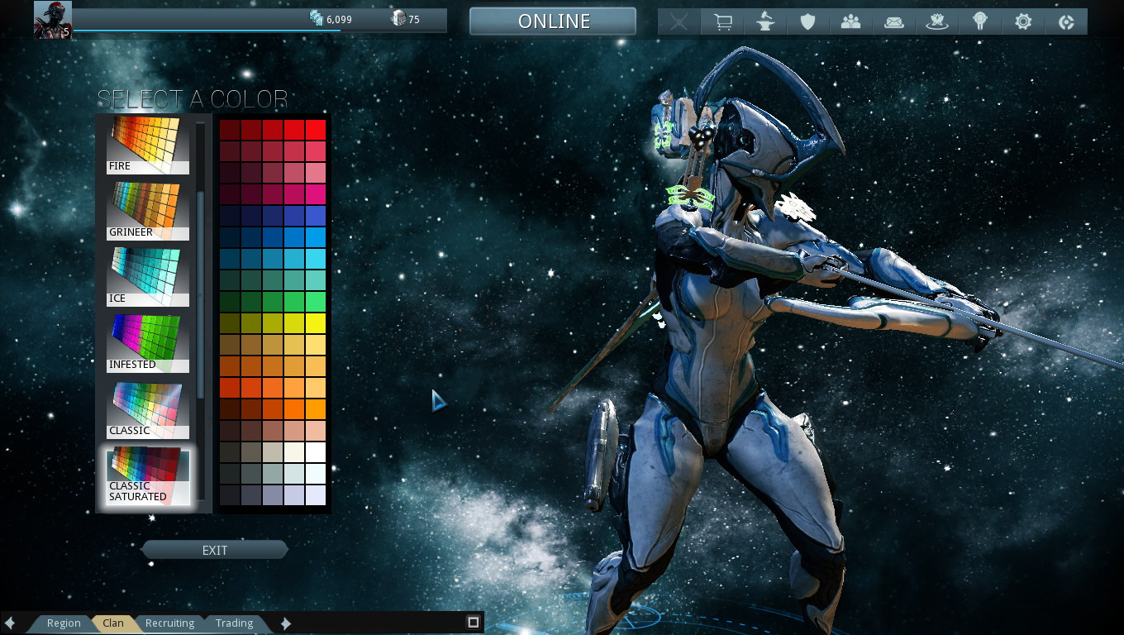Image resolution: width=1124 pixels, height=635 pixels.
Task: Click the 6,099 credits balance
Action: [x=339, y=19]
